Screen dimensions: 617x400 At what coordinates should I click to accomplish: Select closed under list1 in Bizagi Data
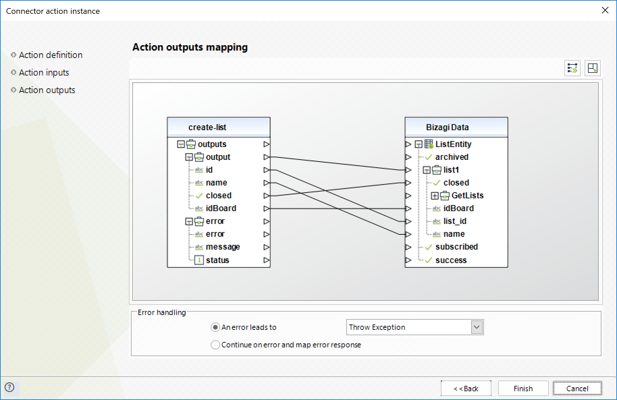[456, 183]
